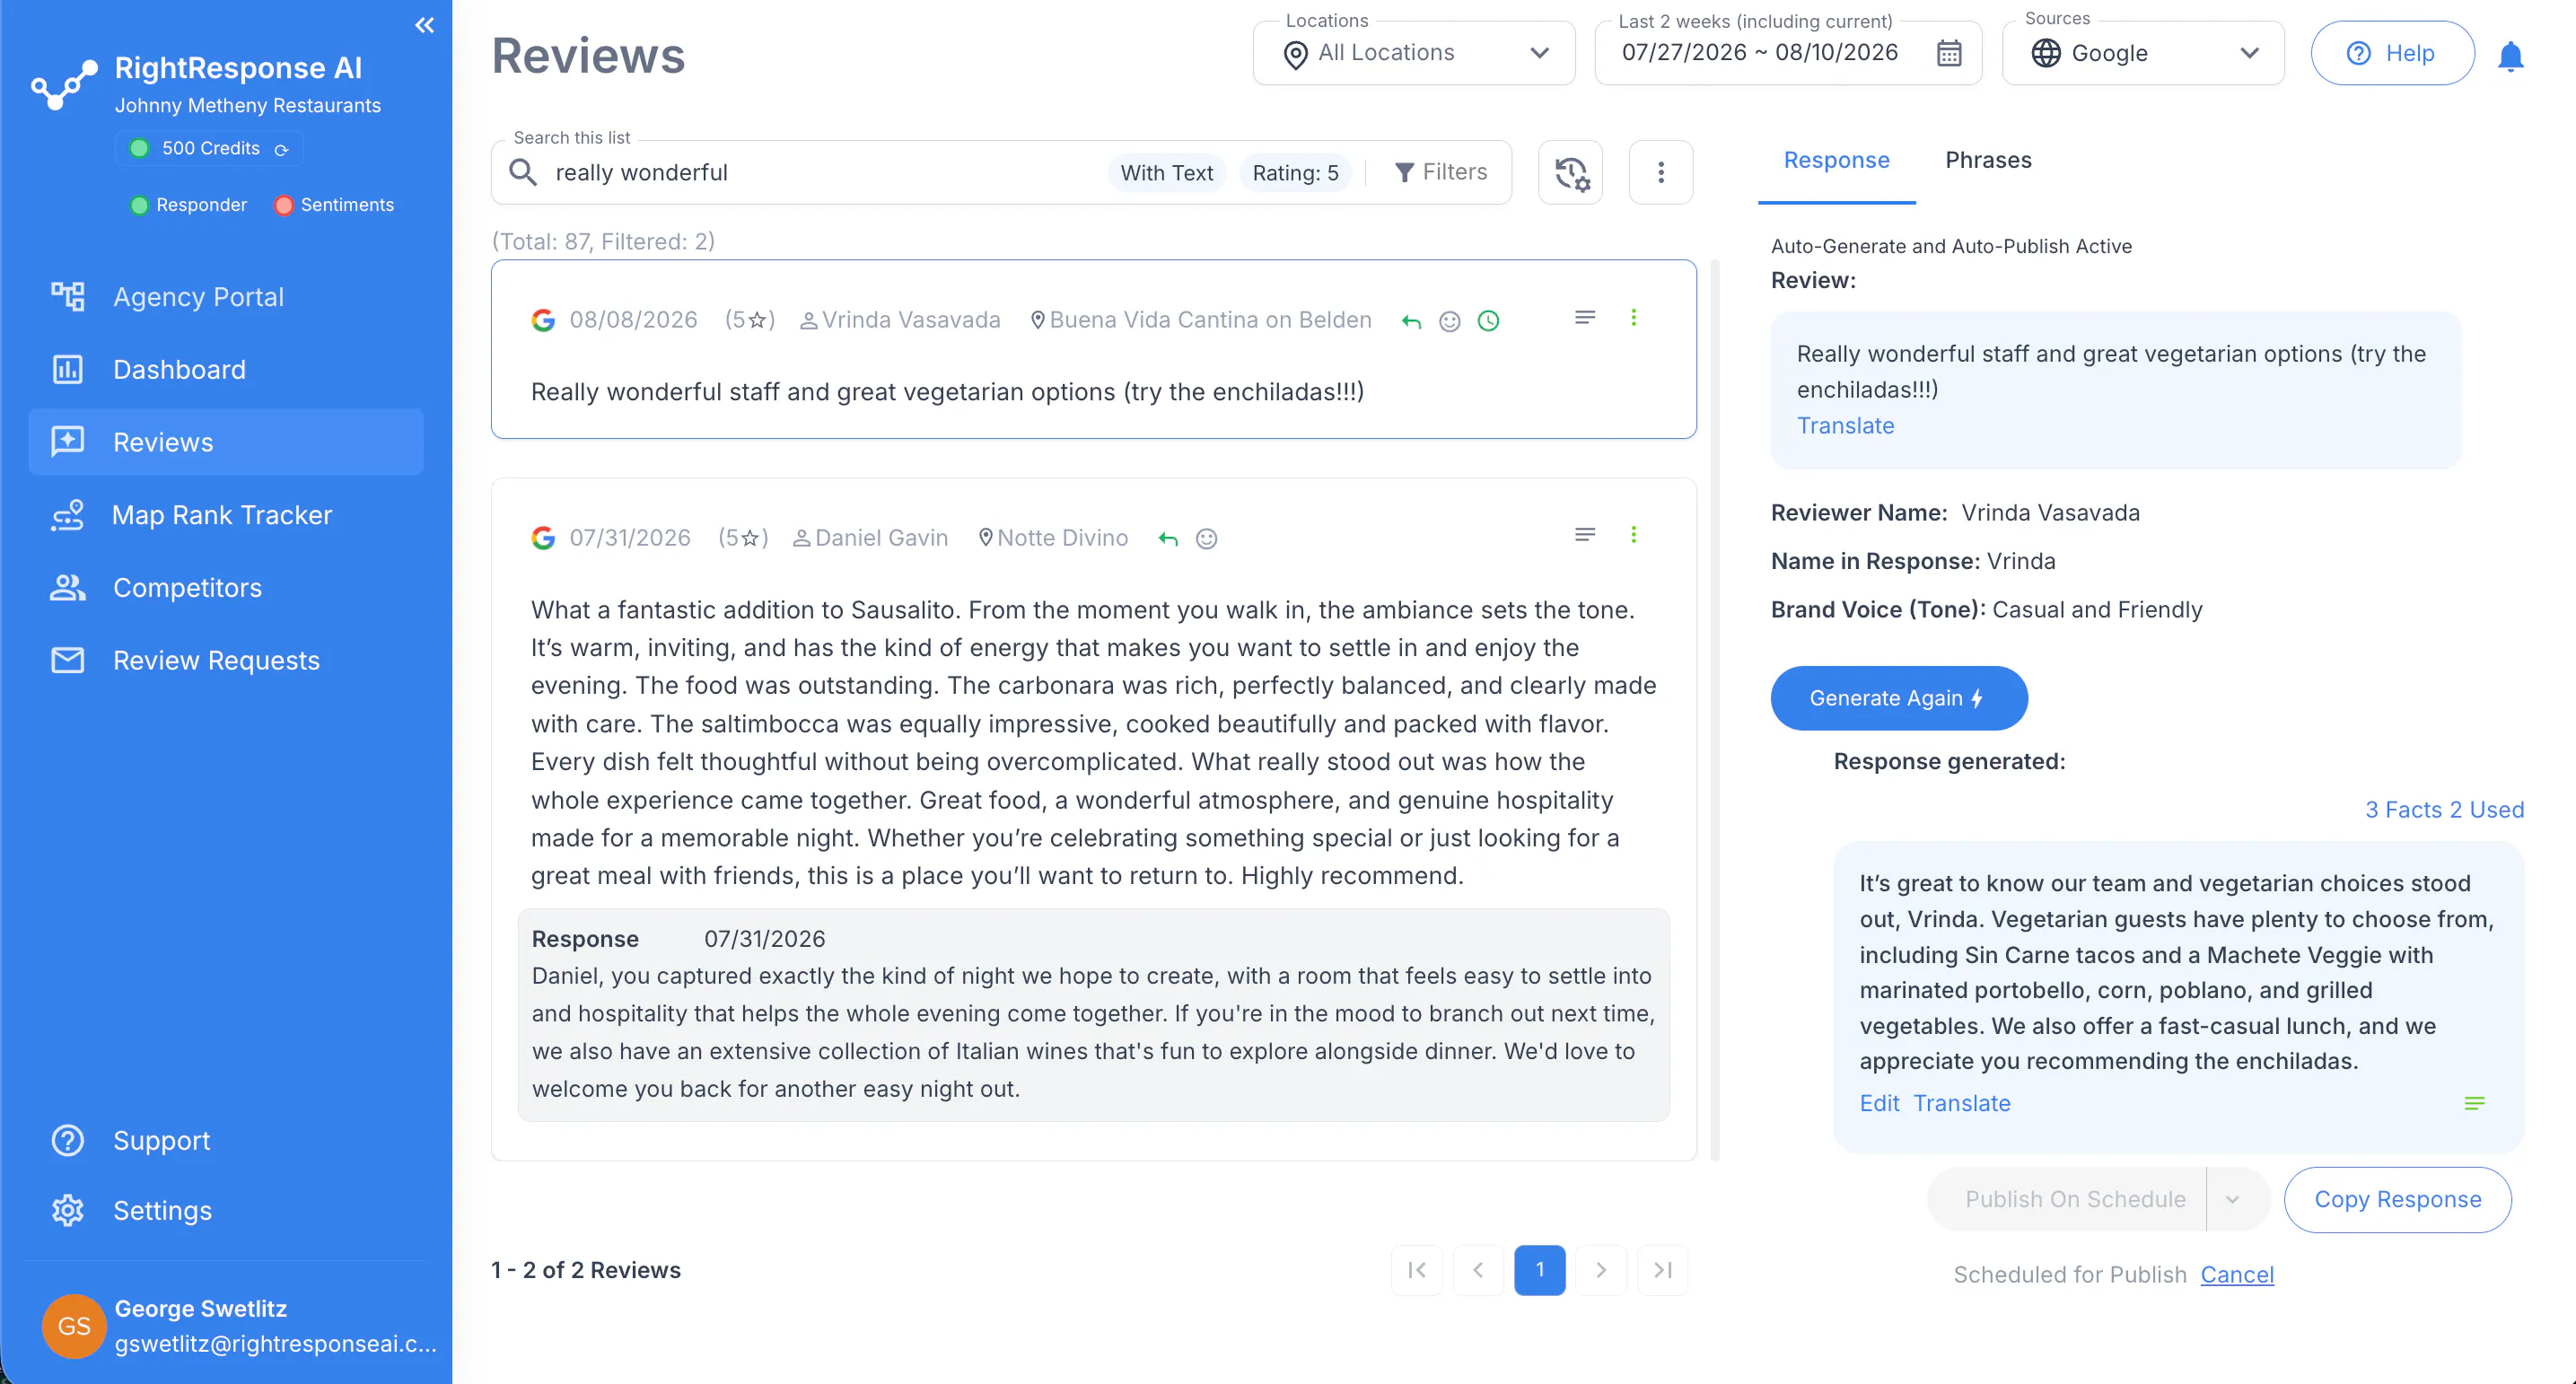The image size is (2576, 1384).
Task: Open the date range calendar icon
Action: (1948, 53)
